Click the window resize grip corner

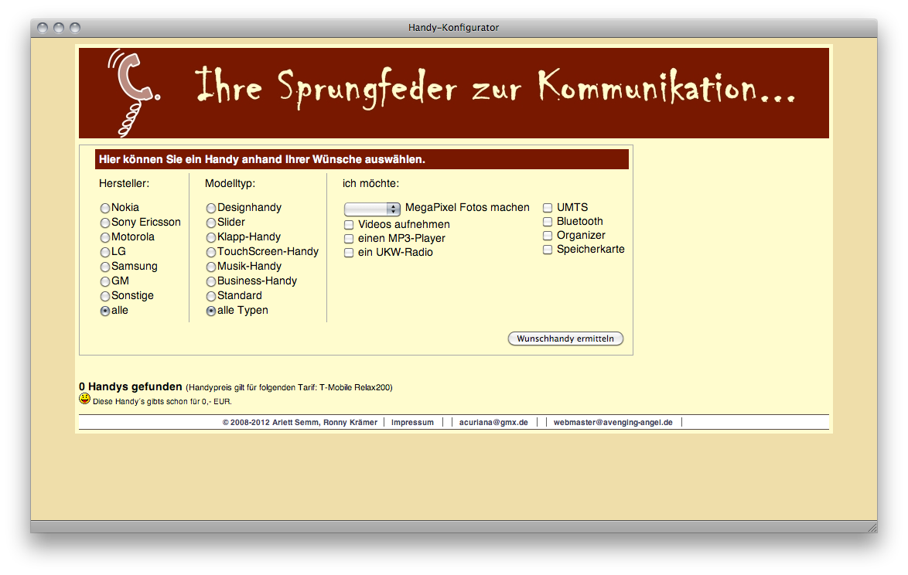pyautogui.click(x=872, y=527)
